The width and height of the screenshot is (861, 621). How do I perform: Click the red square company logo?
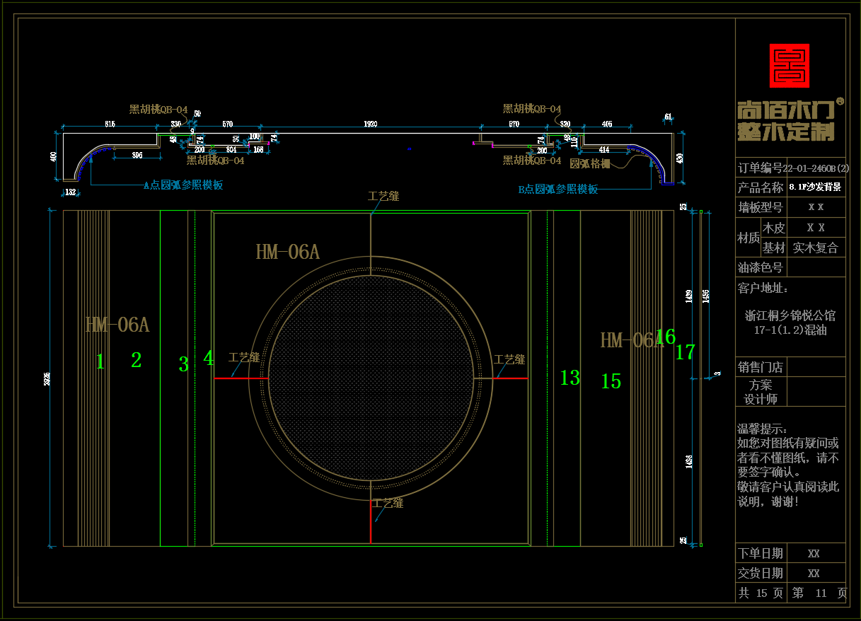click(789, 65)
